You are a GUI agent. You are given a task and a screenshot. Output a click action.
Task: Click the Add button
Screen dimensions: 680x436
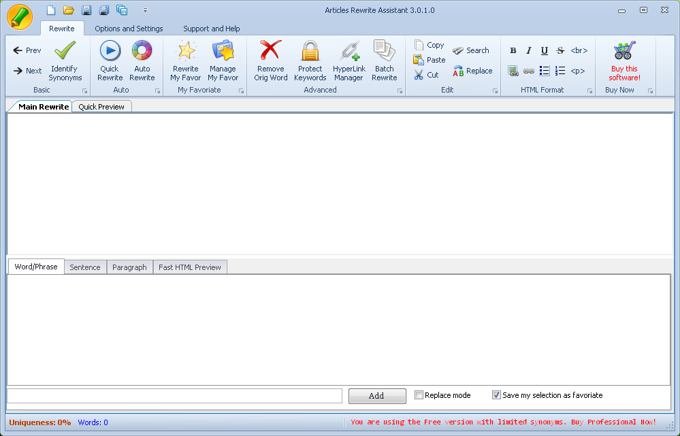(x=377, y=396)
